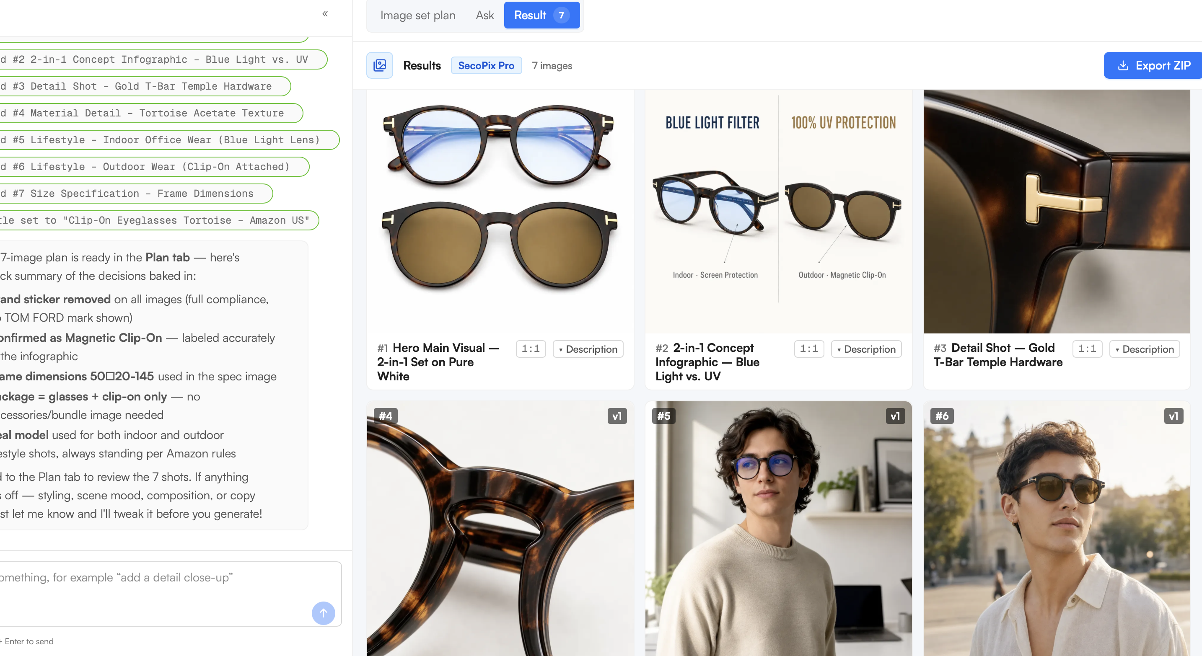Image resolution: width=1202 pixels, height=656 pixels.
Task: Send the chat message with arrow button
Action: pyautogui.click(x=324, y=612)
